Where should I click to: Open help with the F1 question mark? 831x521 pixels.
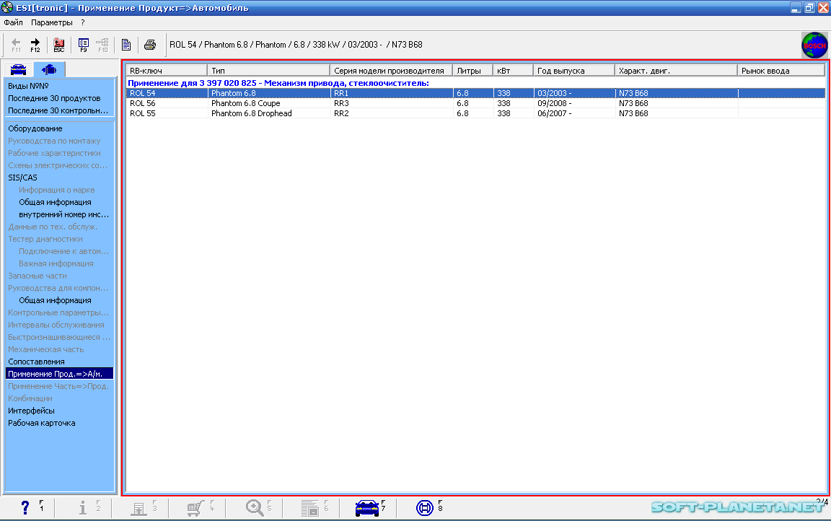point(25,508)
